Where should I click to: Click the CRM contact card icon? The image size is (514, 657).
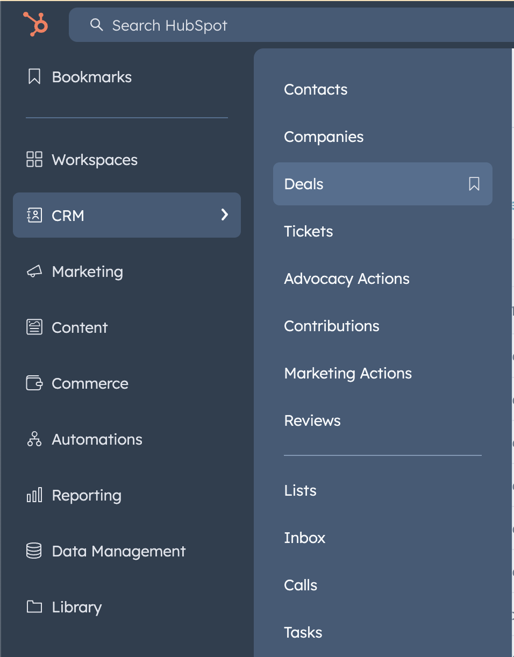pyautogui.click(x=34, y=216)
